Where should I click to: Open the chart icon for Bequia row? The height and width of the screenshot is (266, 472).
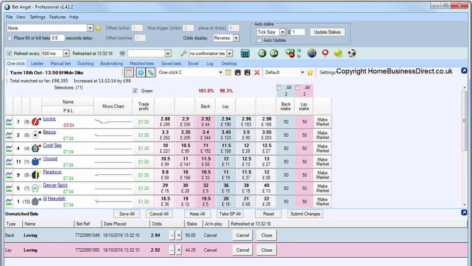(9, 135)
